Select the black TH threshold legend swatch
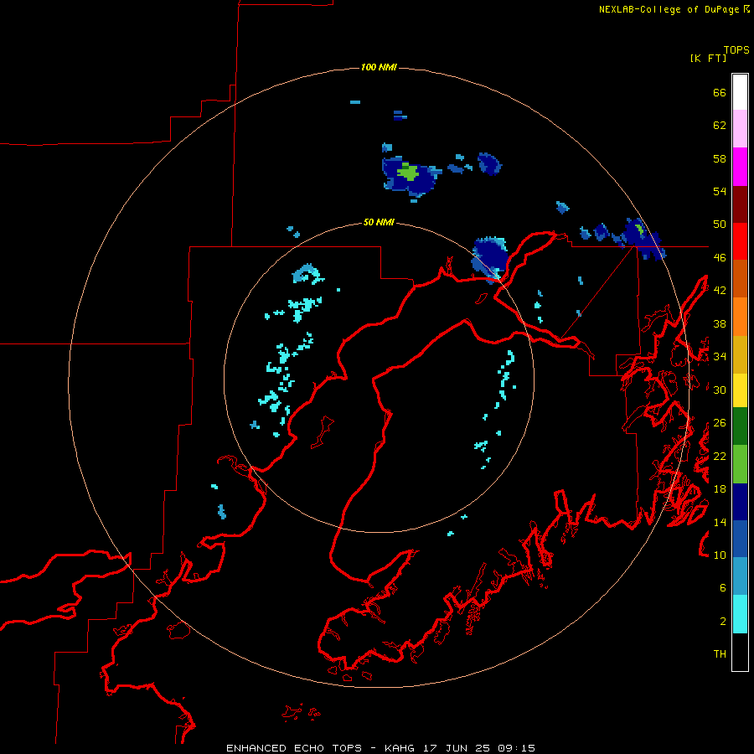 740,652
